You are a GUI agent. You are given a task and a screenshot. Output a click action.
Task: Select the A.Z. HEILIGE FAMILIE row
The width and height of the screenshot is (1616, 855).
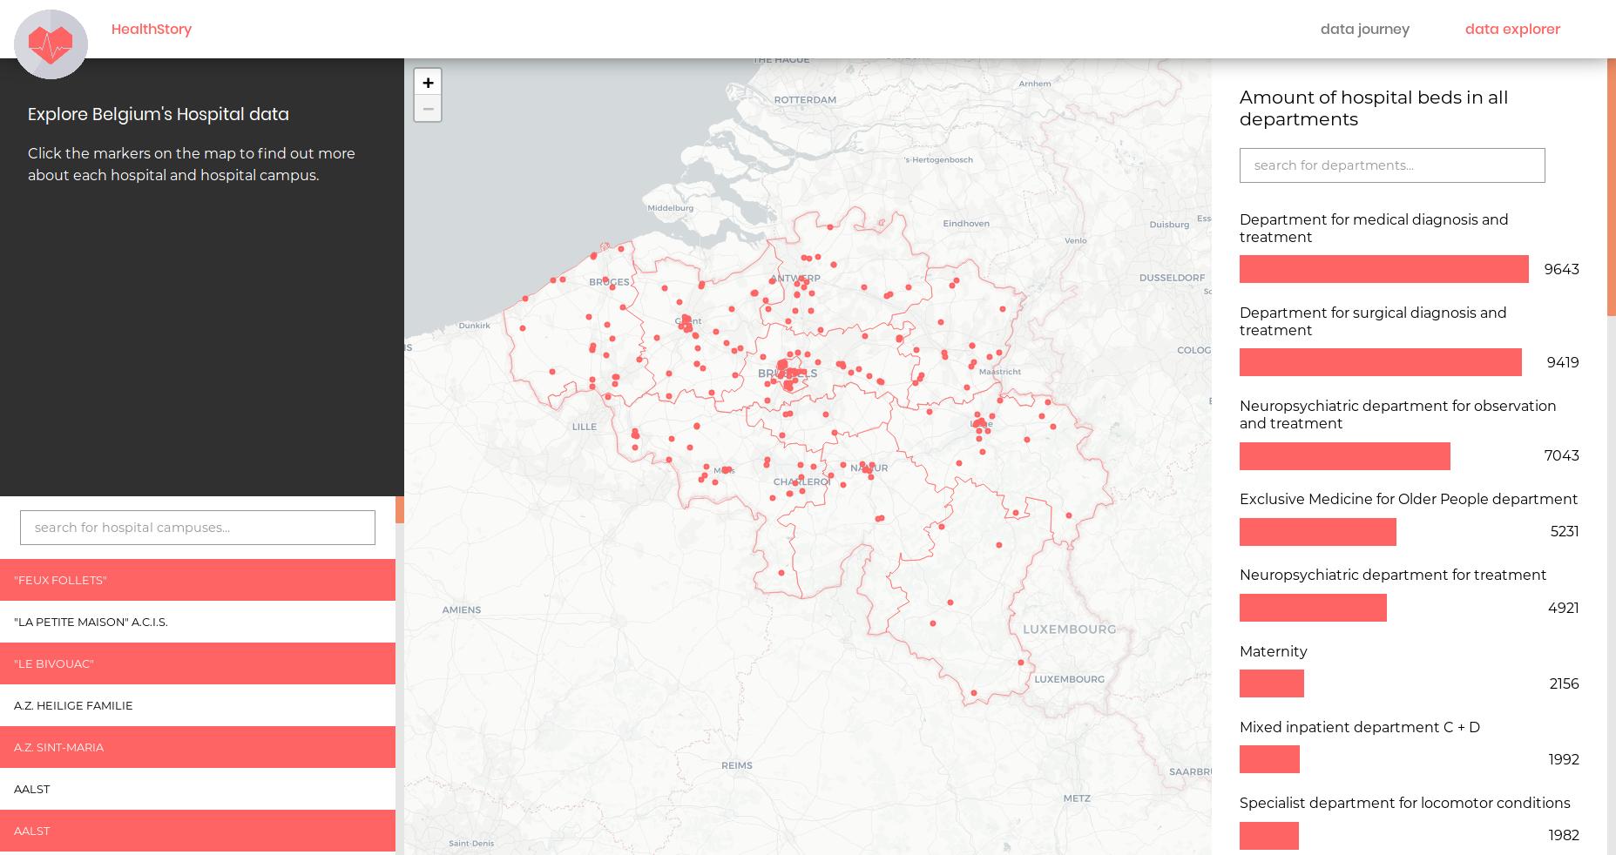click(x=198, y=705)
